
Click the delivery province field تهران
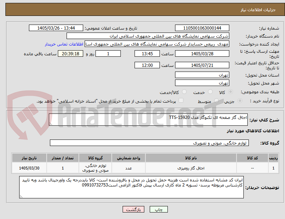click(202, 75)
